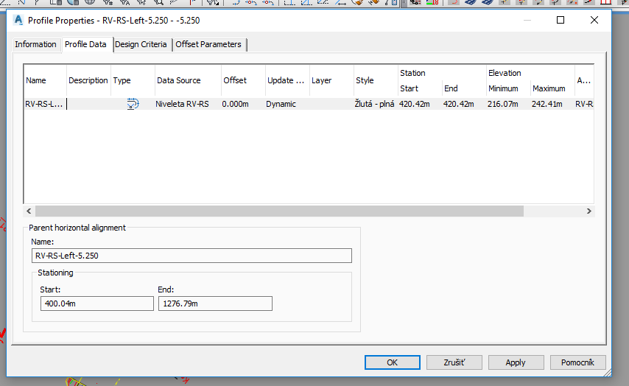Go to the Offset Parameters tab

(208, 44)
